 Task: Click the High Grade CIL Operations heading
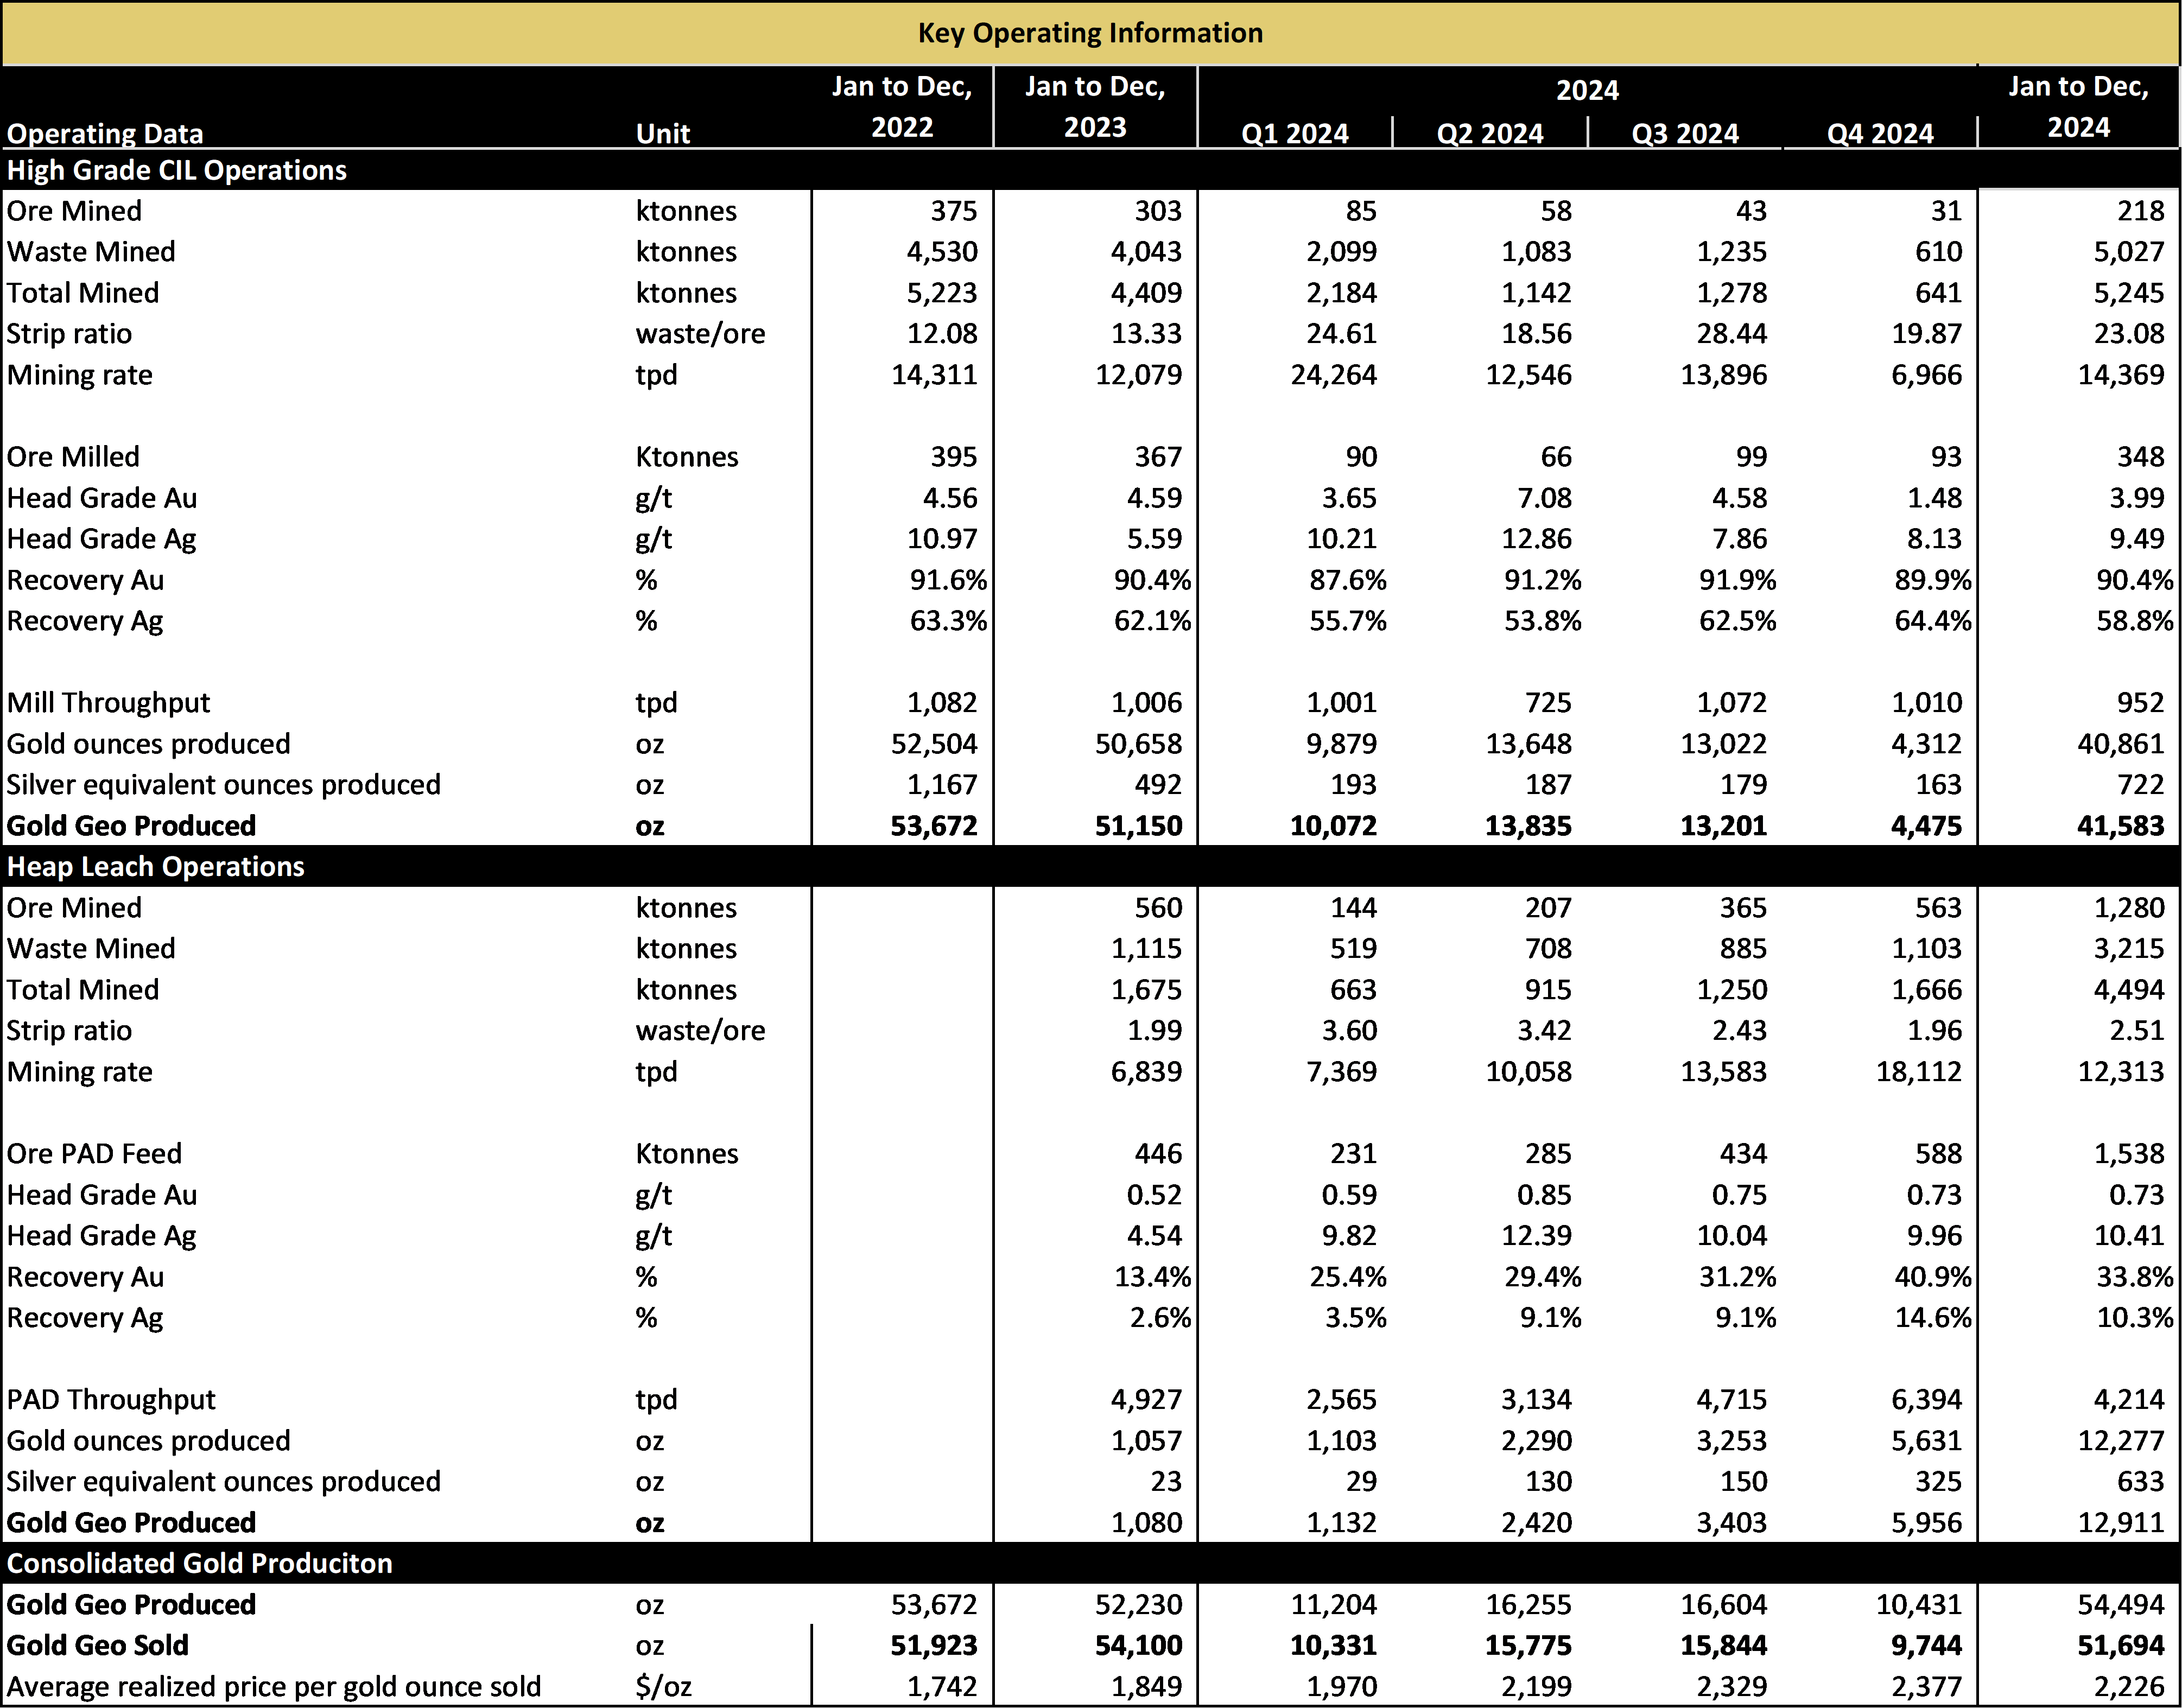177,170
